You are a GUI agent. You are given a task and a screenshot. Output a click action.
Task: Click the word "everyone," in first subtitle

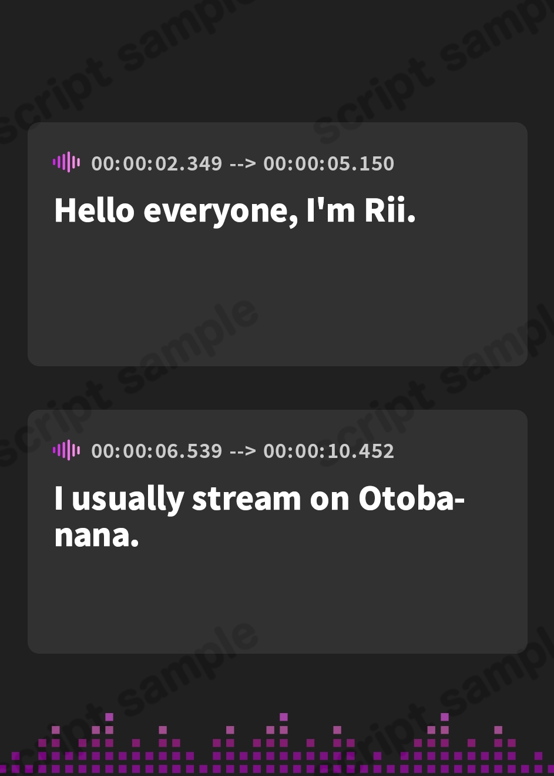pos(220,211)
